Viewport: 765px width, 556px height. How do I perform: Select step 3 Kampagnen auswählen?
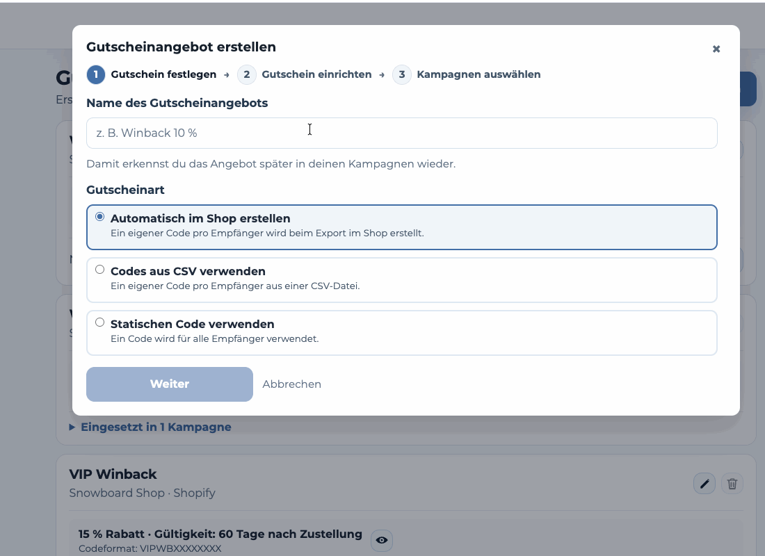pos(467,74)
